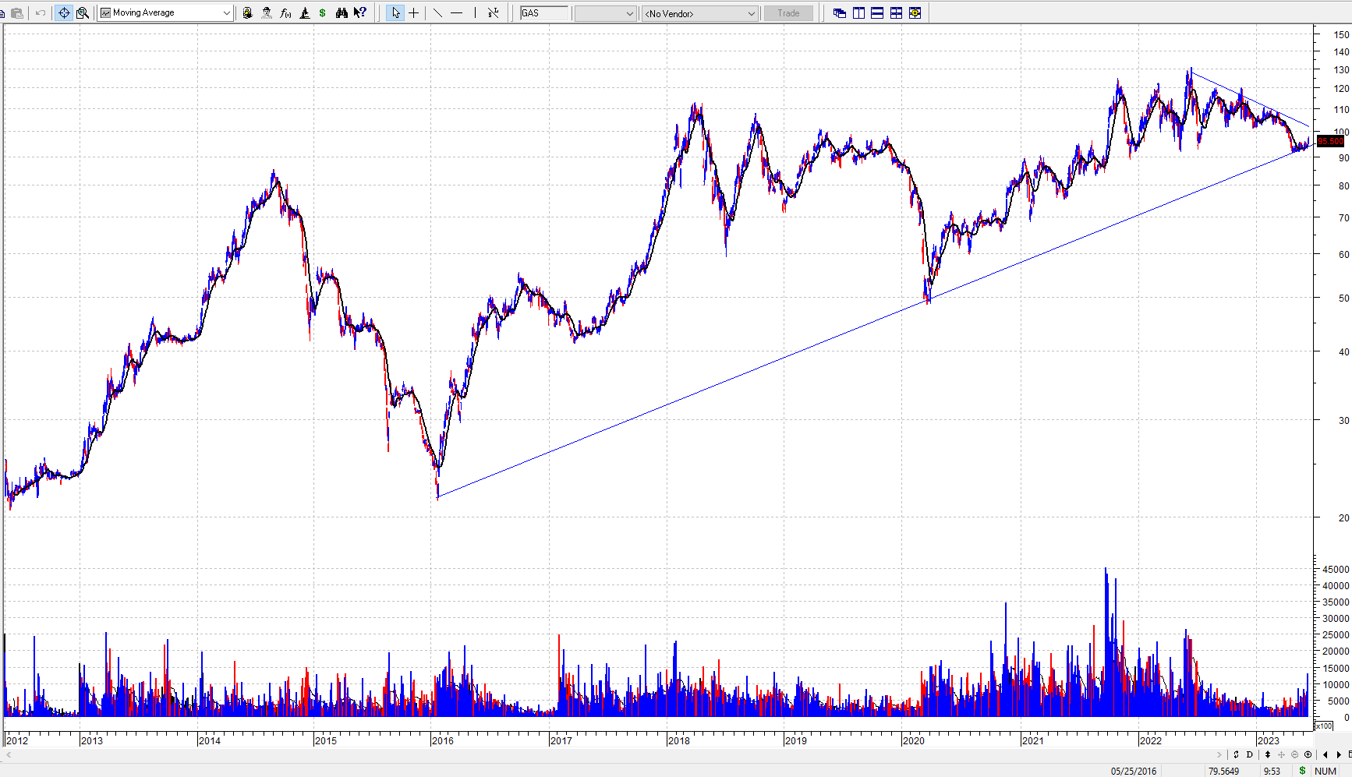The height and width of the screenshot is (777, 1352).
Task: Click the 2016 year label on time axis
Action: pos(443,740)
